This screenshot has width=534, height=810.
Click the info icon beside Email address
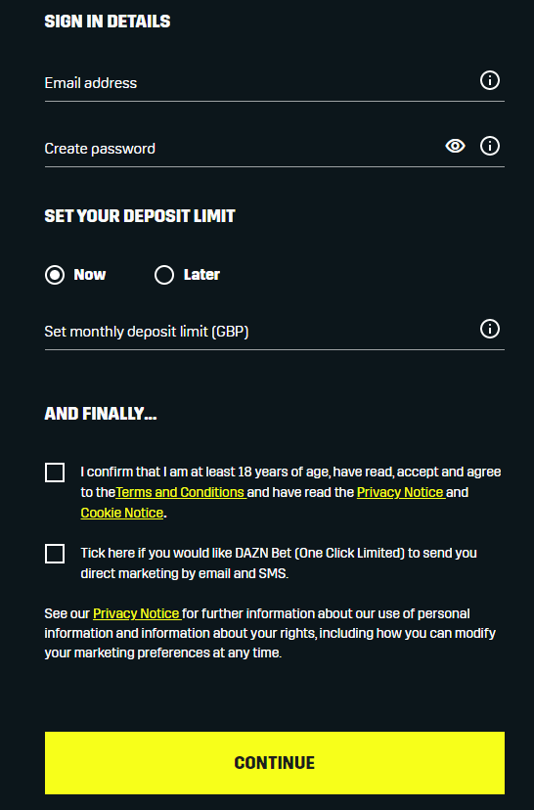490,80
